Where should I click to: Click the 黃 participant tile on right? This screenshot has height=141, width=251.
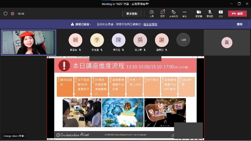pos(227,42)
